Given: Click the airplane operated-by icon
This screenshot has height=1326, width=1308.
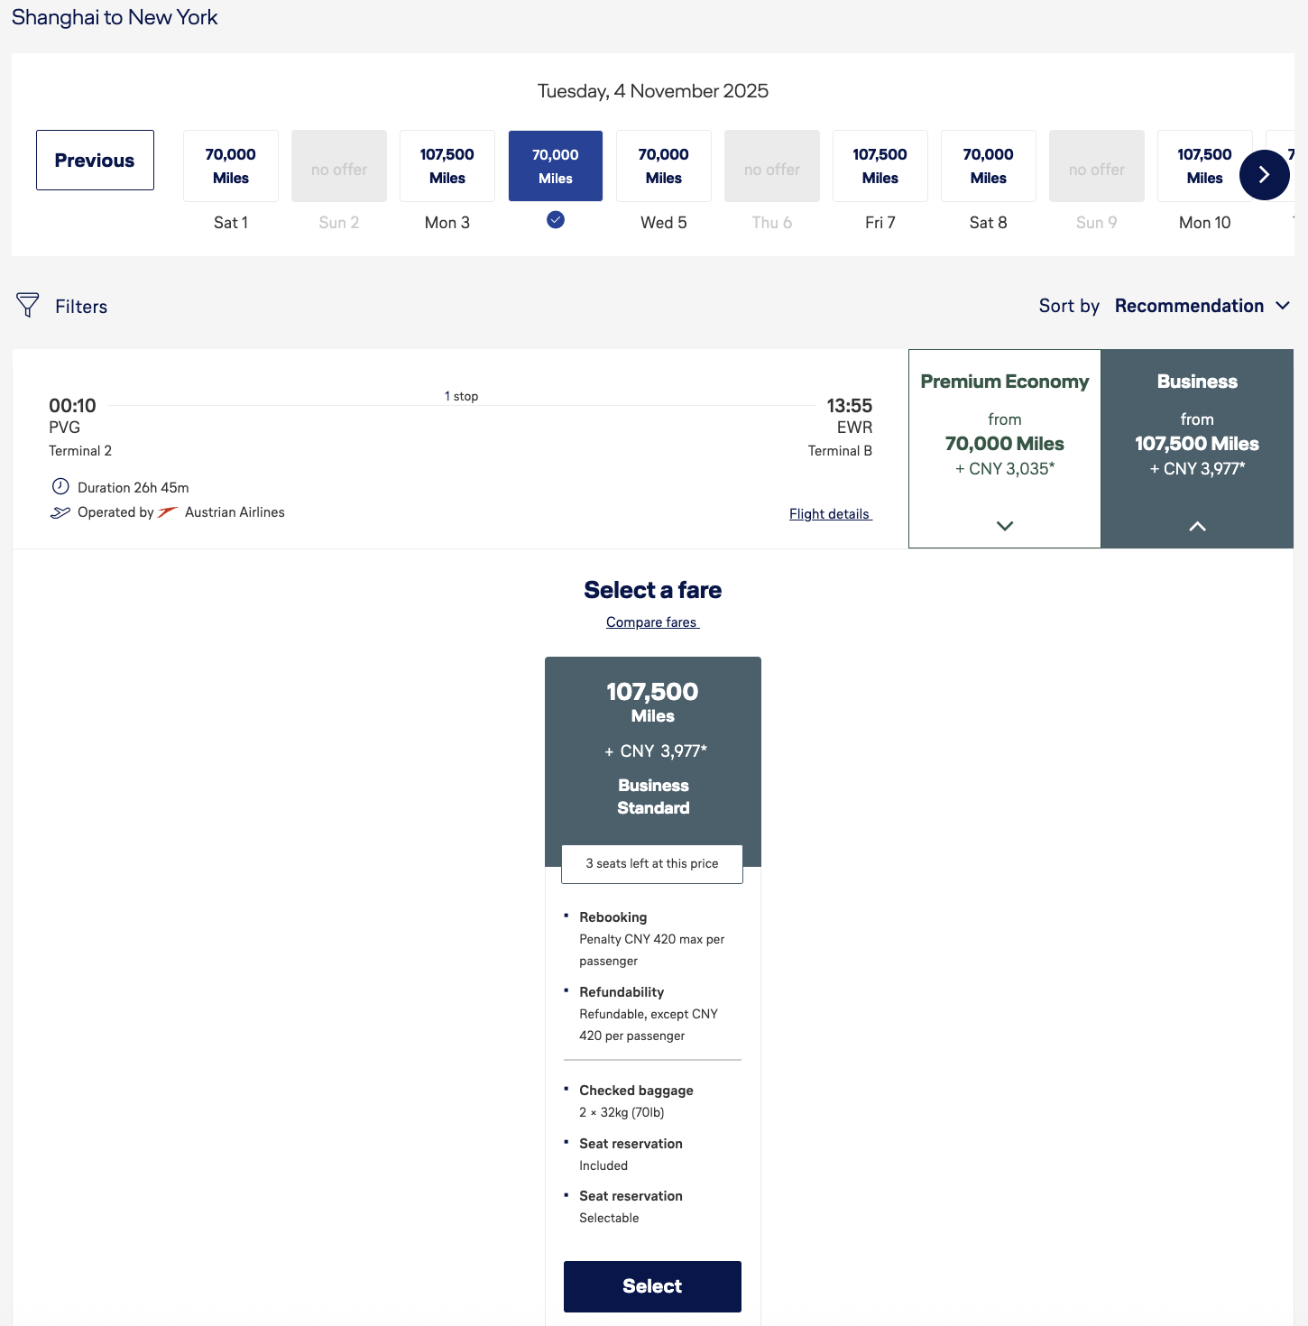Looking at the screenshot, I should pyautogui.click(x=60, y=512).
